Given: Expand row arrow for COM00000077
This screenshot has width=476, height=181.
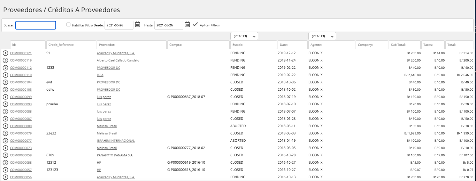Looking at the screenshot, I should 5,141.
